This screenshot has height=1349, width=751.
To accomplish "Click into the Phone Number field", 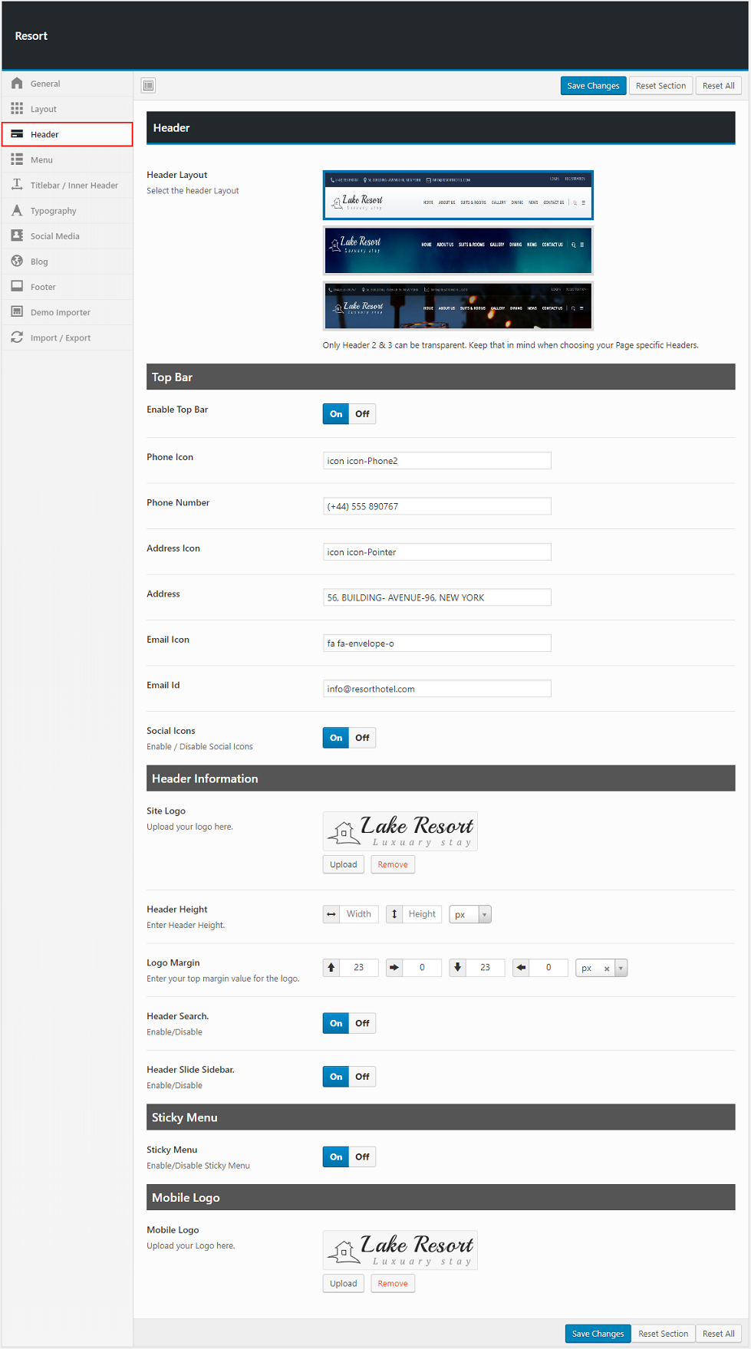I will [436, 506].
